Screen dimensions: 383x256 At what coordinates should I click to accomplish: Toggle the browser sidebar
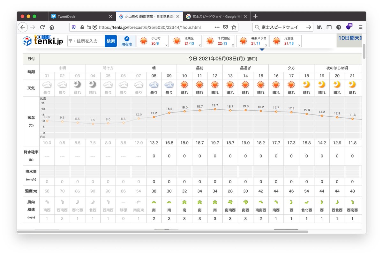pos(329,27)
